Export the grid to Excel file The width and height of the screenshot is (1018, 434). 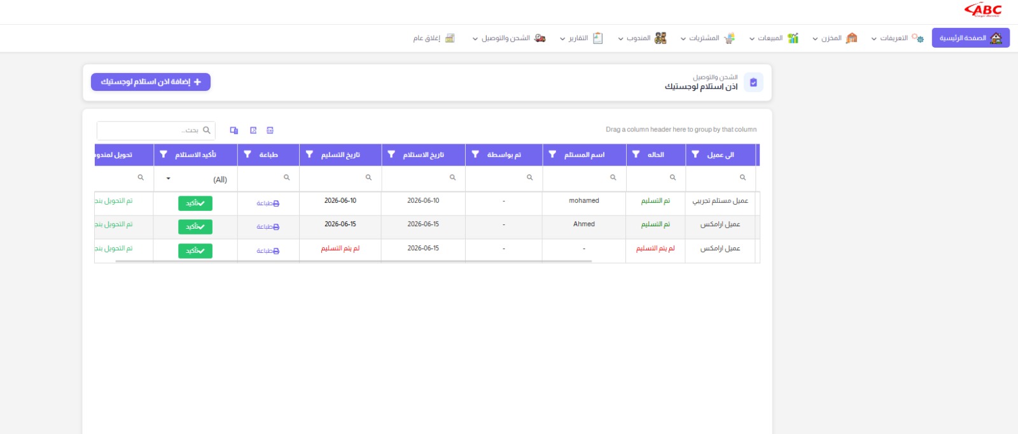[x=270, y=130]
